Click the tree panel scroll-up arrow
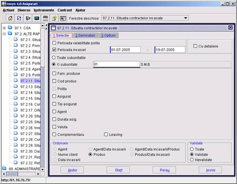Image resolution: width=237 pixels, height=184 pixels. [42, 26]
